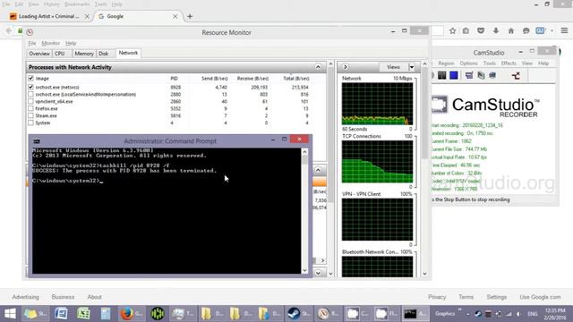Image resolution: width=573 pixels, height=322 pixels.
Task: Open the Settings link on Google page
Action: coord(497,297)
